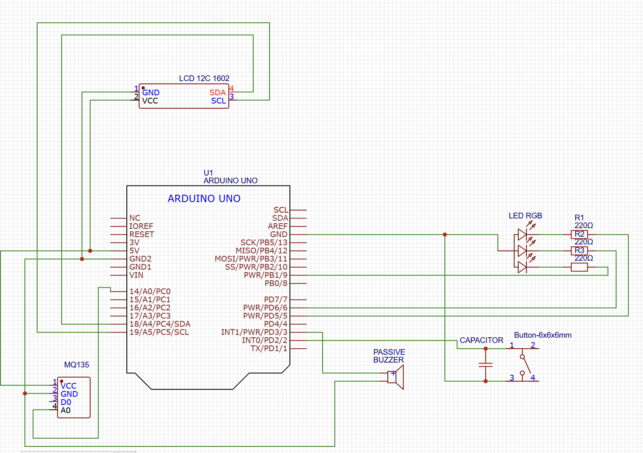Click the CAPACITOR text label
This screenshot has width=643, height=453.
[x=481, y=340]
